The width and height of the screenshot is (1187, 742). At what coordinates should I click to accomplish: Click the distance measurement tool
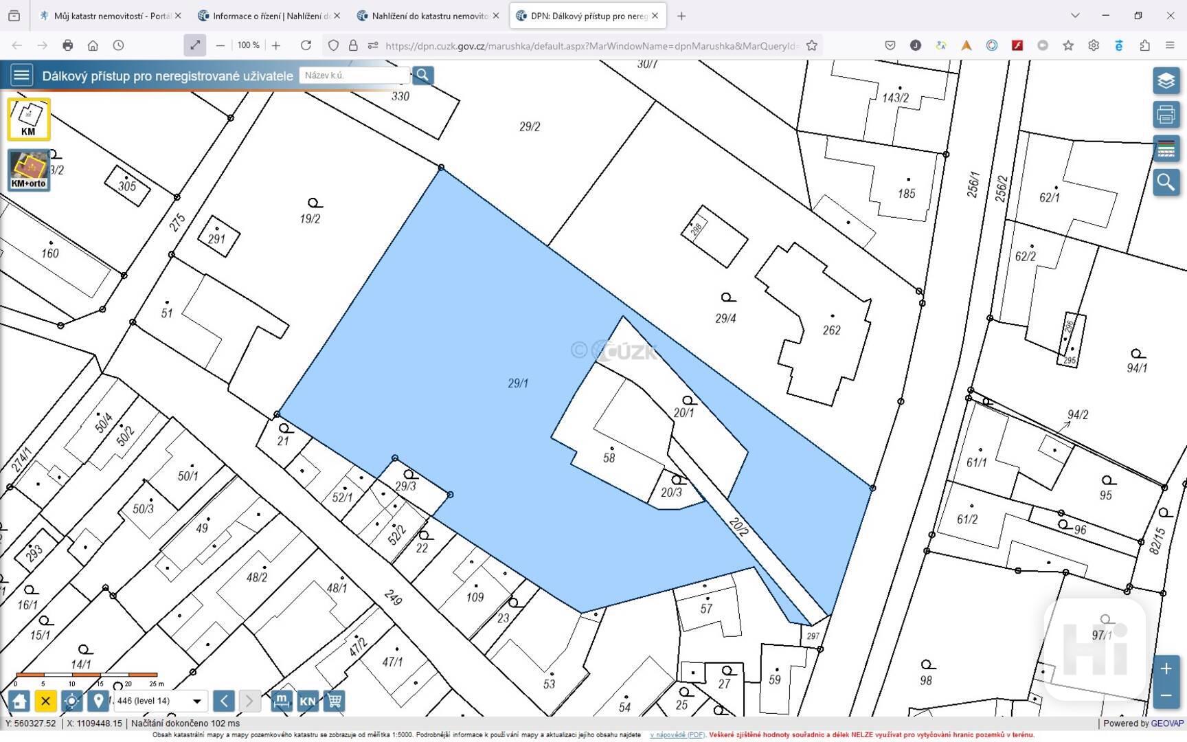[x=281, y=701]
